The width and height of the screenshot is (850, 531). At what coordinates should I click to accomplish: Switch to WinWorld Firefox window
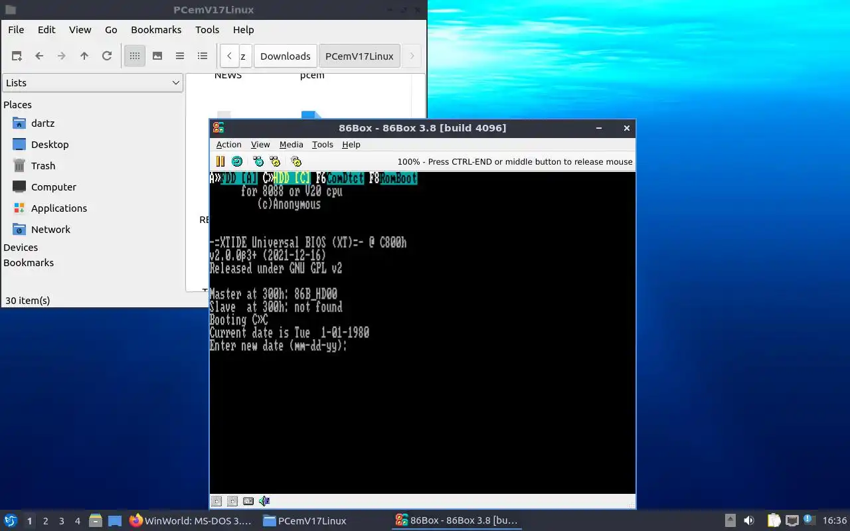(191, 521)
